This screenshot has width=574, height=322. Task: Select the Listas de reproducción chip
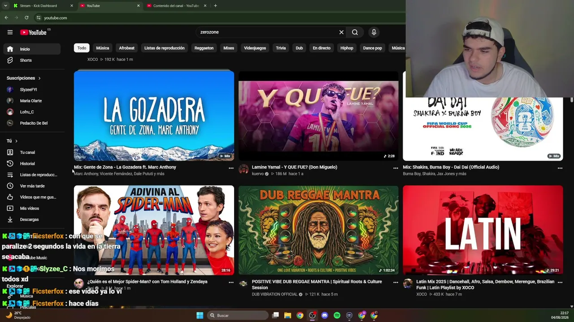(164, 48)
